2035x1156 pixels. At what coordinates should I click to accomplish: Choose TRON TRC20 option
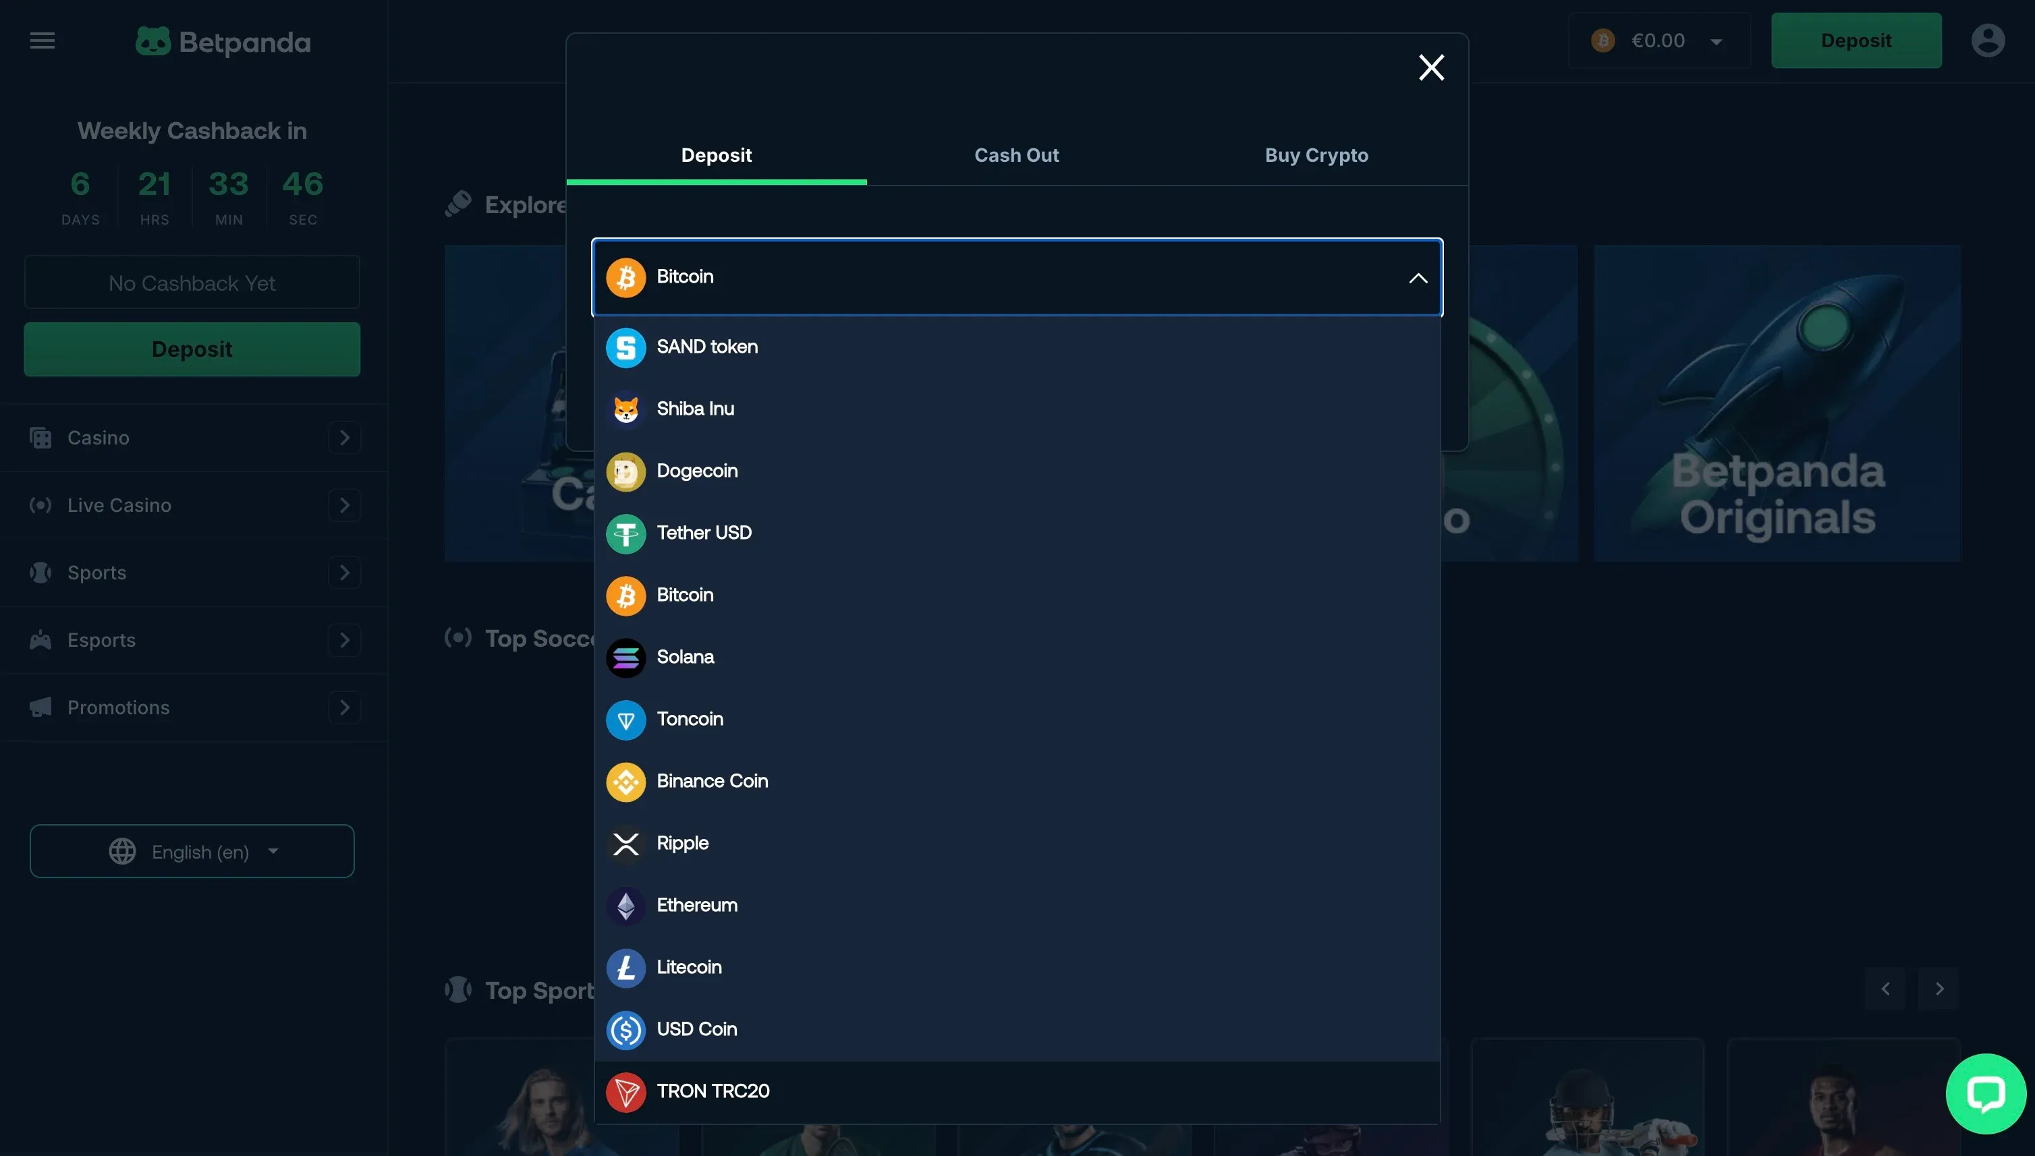pos(713,1092)
